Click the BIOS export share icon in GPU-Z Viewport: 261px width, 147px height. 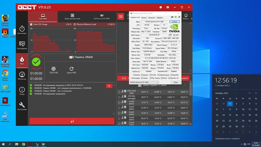(170, 35)
